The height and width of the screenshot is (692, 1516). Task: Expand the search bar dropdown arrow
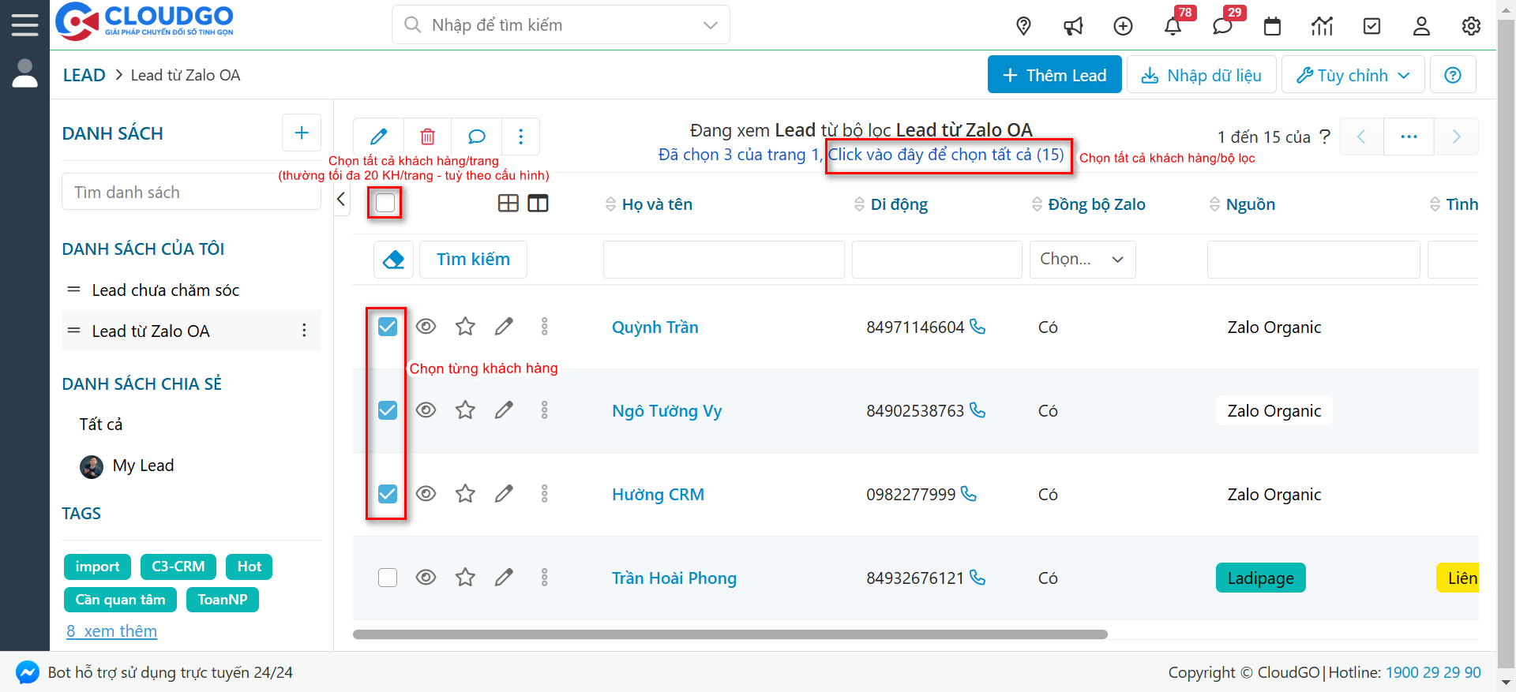pyautogui.click(x=710, y=25)
